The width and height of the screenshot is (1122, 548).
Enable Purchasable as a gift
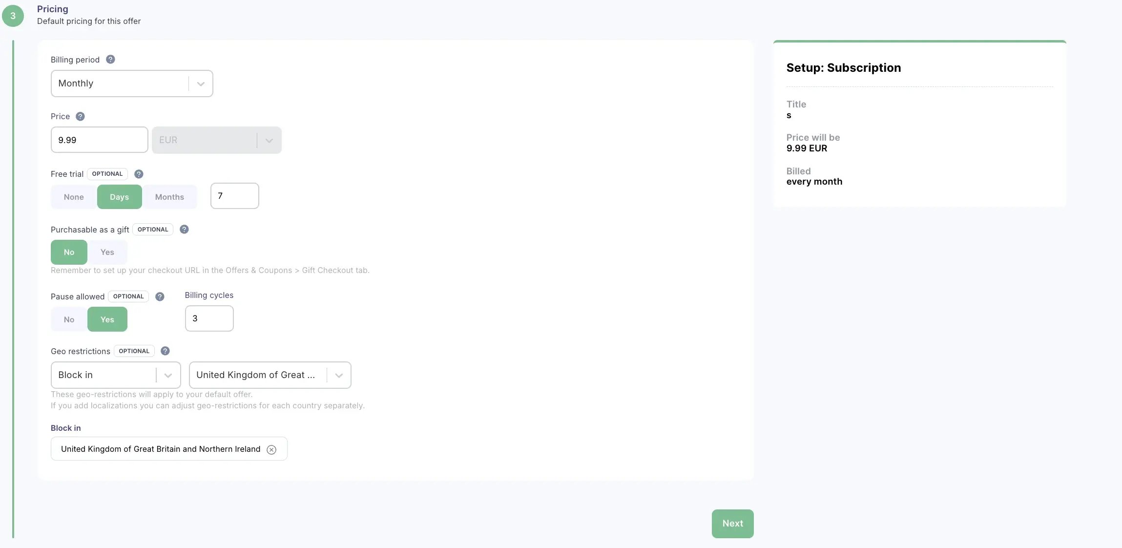[x=107, y=252]
